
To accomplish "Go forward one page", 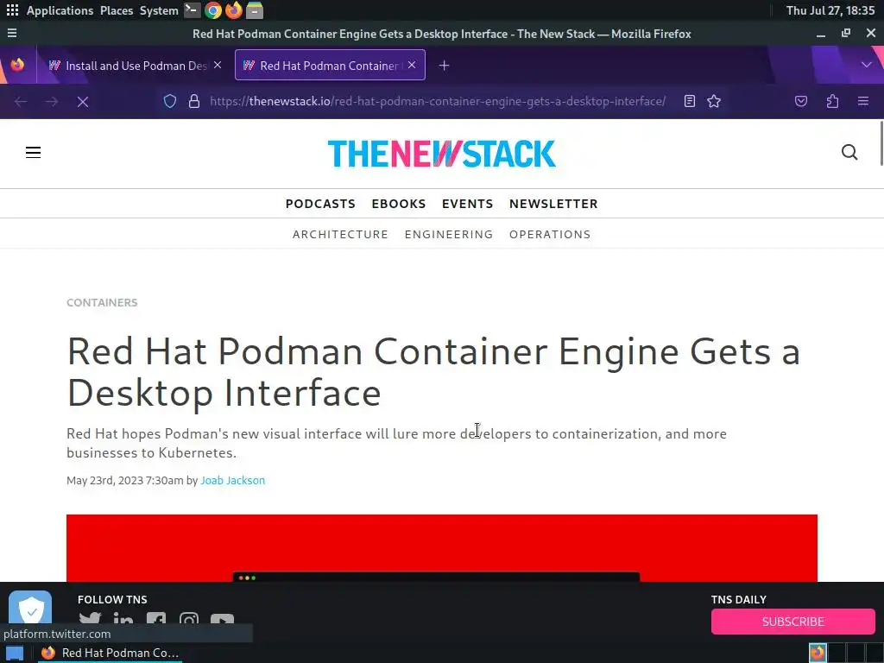I will pyautogui.click(x=51, y=102).
